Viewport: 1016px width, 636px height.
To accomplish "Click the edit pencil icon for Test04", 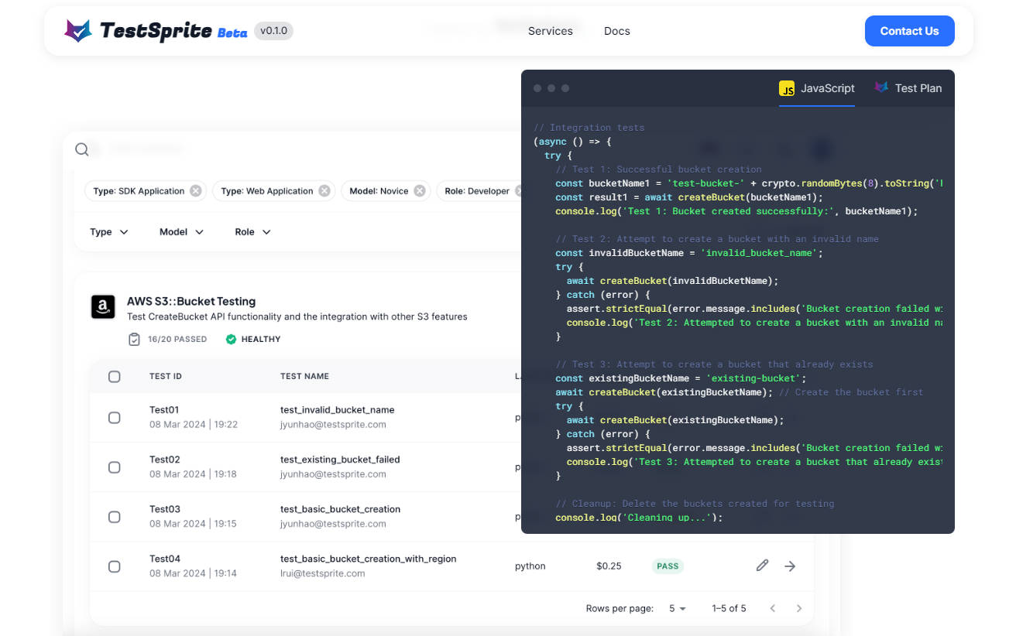I will coord(762,566).
